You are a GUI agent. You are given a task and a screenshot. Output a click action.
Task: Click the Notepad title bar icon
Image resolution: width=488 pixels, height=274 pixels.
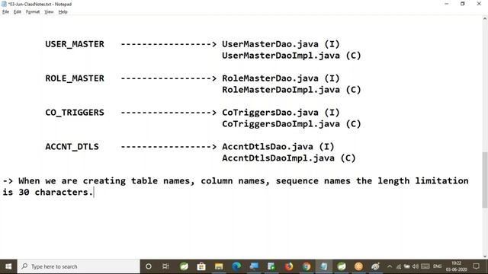4,4
